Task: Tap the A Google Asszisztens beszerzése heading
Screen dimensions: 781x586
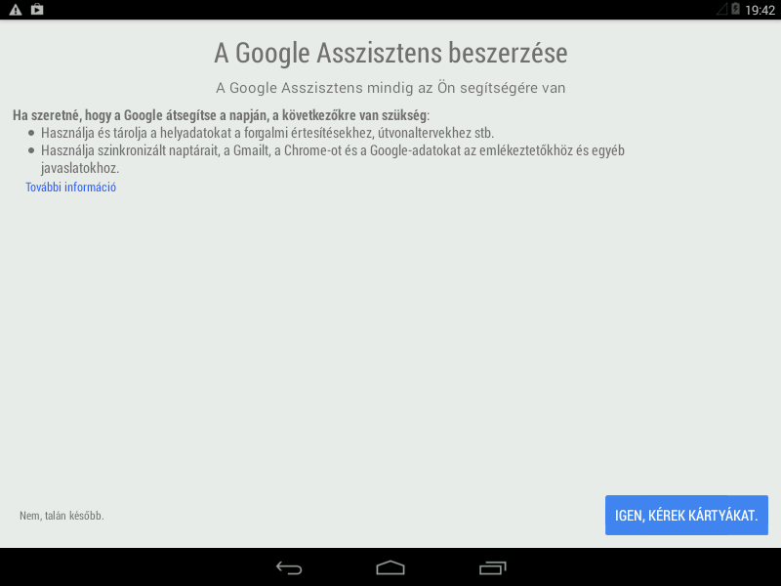Action: point(390,53)
